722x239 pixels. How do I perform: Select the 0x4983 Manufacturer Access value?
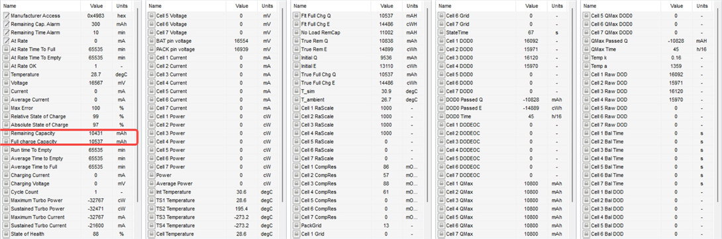96,16
